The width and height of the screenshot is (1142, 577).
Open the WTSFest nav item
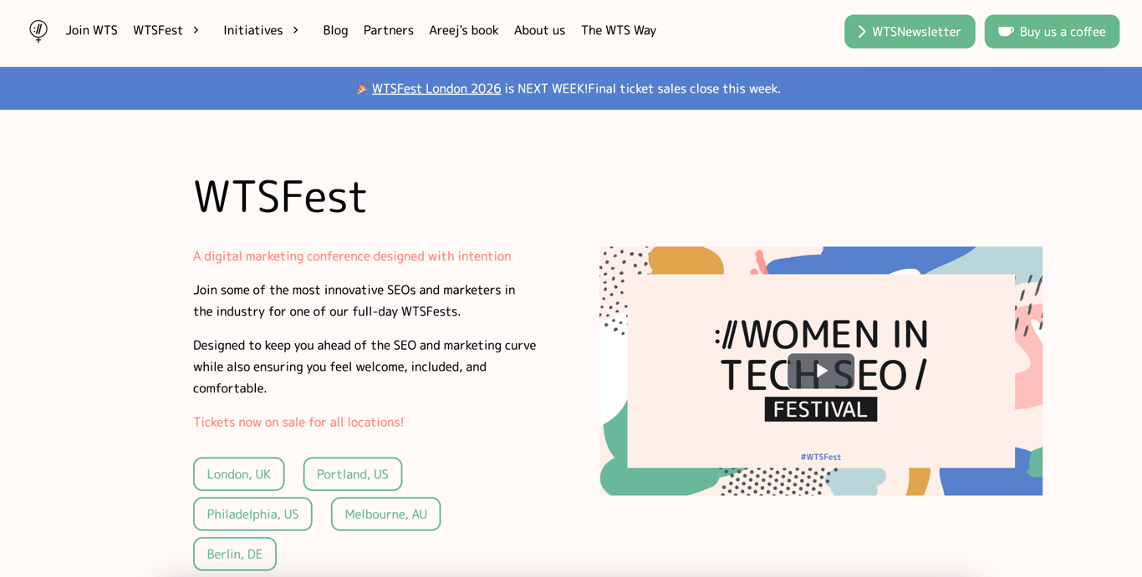coord(158,30)
